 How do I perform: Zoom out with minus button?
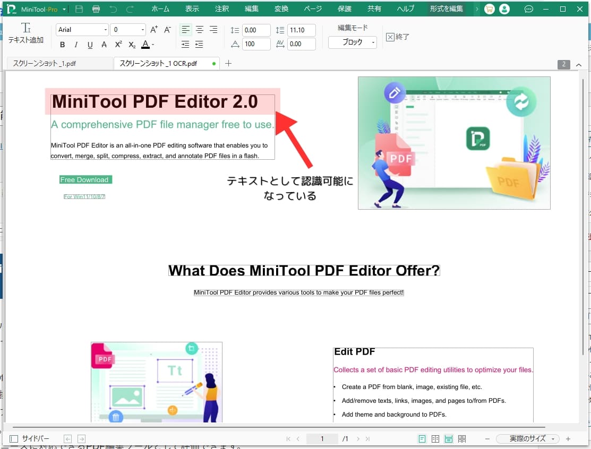coord(487,439)
